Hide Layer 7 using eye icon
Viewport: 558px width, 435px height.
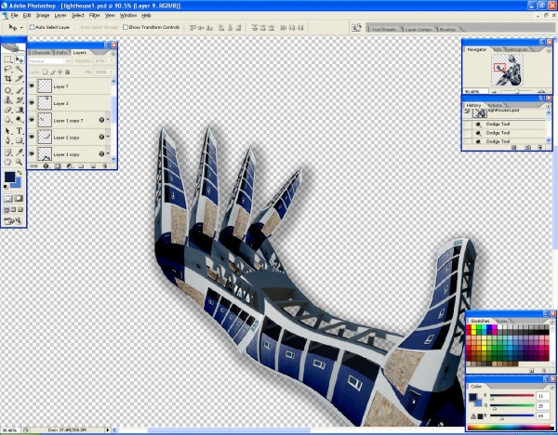(x=32, y=86)
